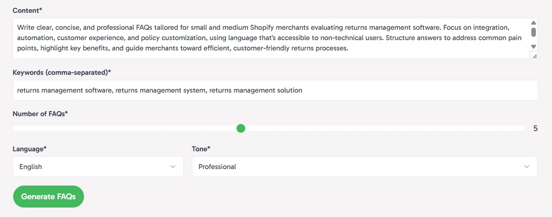This screenshot has height=217, width=552.
Task: Click the slider value number 5
Action: 535,129
